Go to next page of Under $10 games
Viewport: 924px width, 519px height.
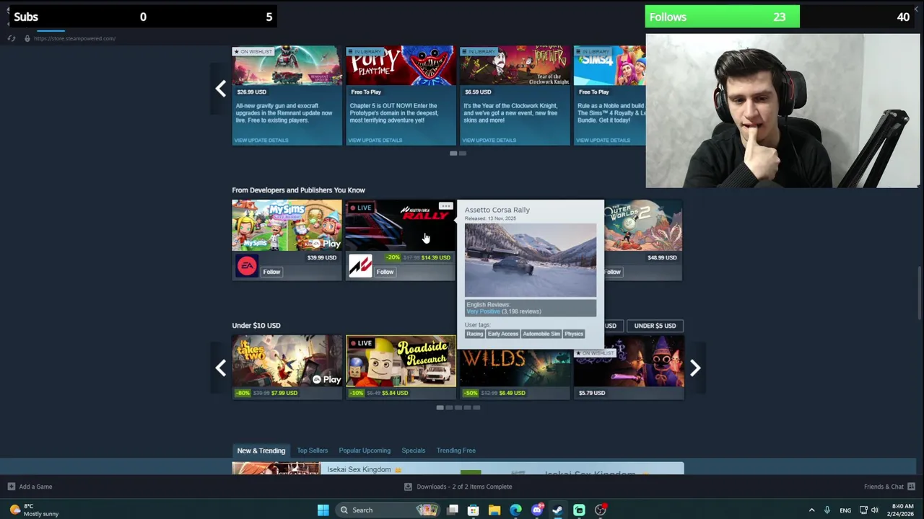point(694,368)
